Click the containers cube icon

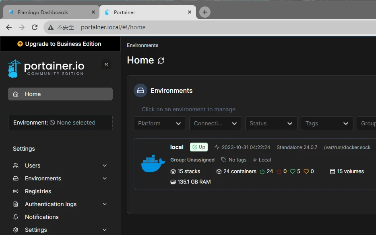[219, 172]
